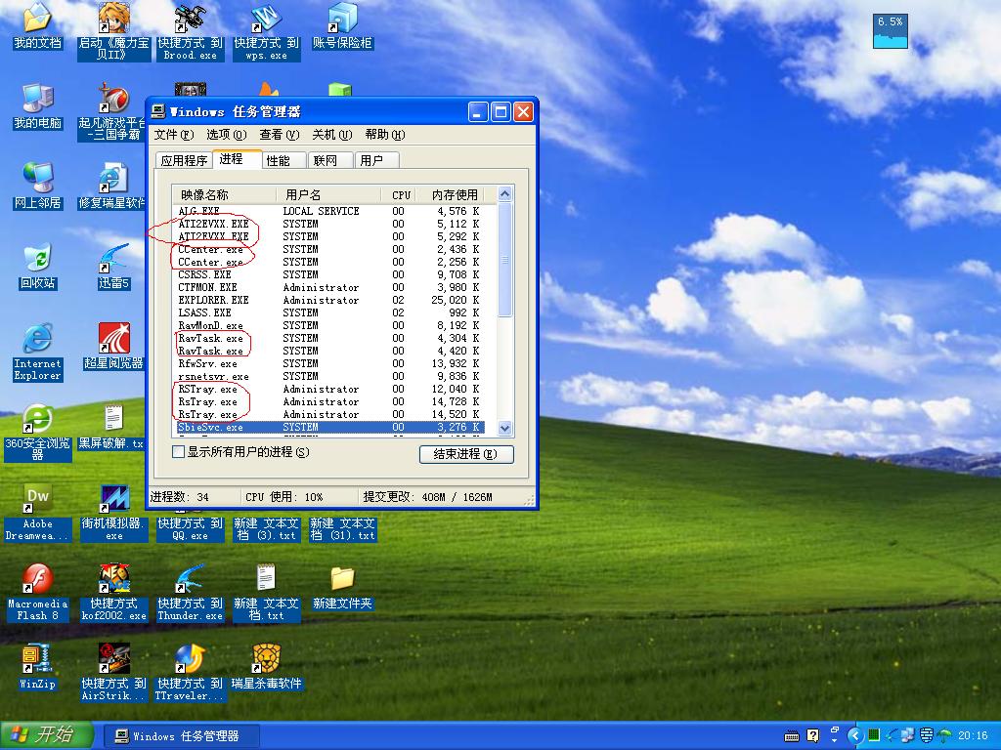
Task: Switch to the 性能 tab
Action: pyautogui.click(x=279, y=160)
